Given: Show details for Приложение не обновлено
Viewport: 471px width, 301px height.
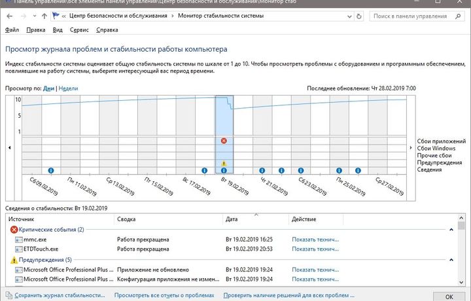Looking at the screenshot, I should coord(315,270).
